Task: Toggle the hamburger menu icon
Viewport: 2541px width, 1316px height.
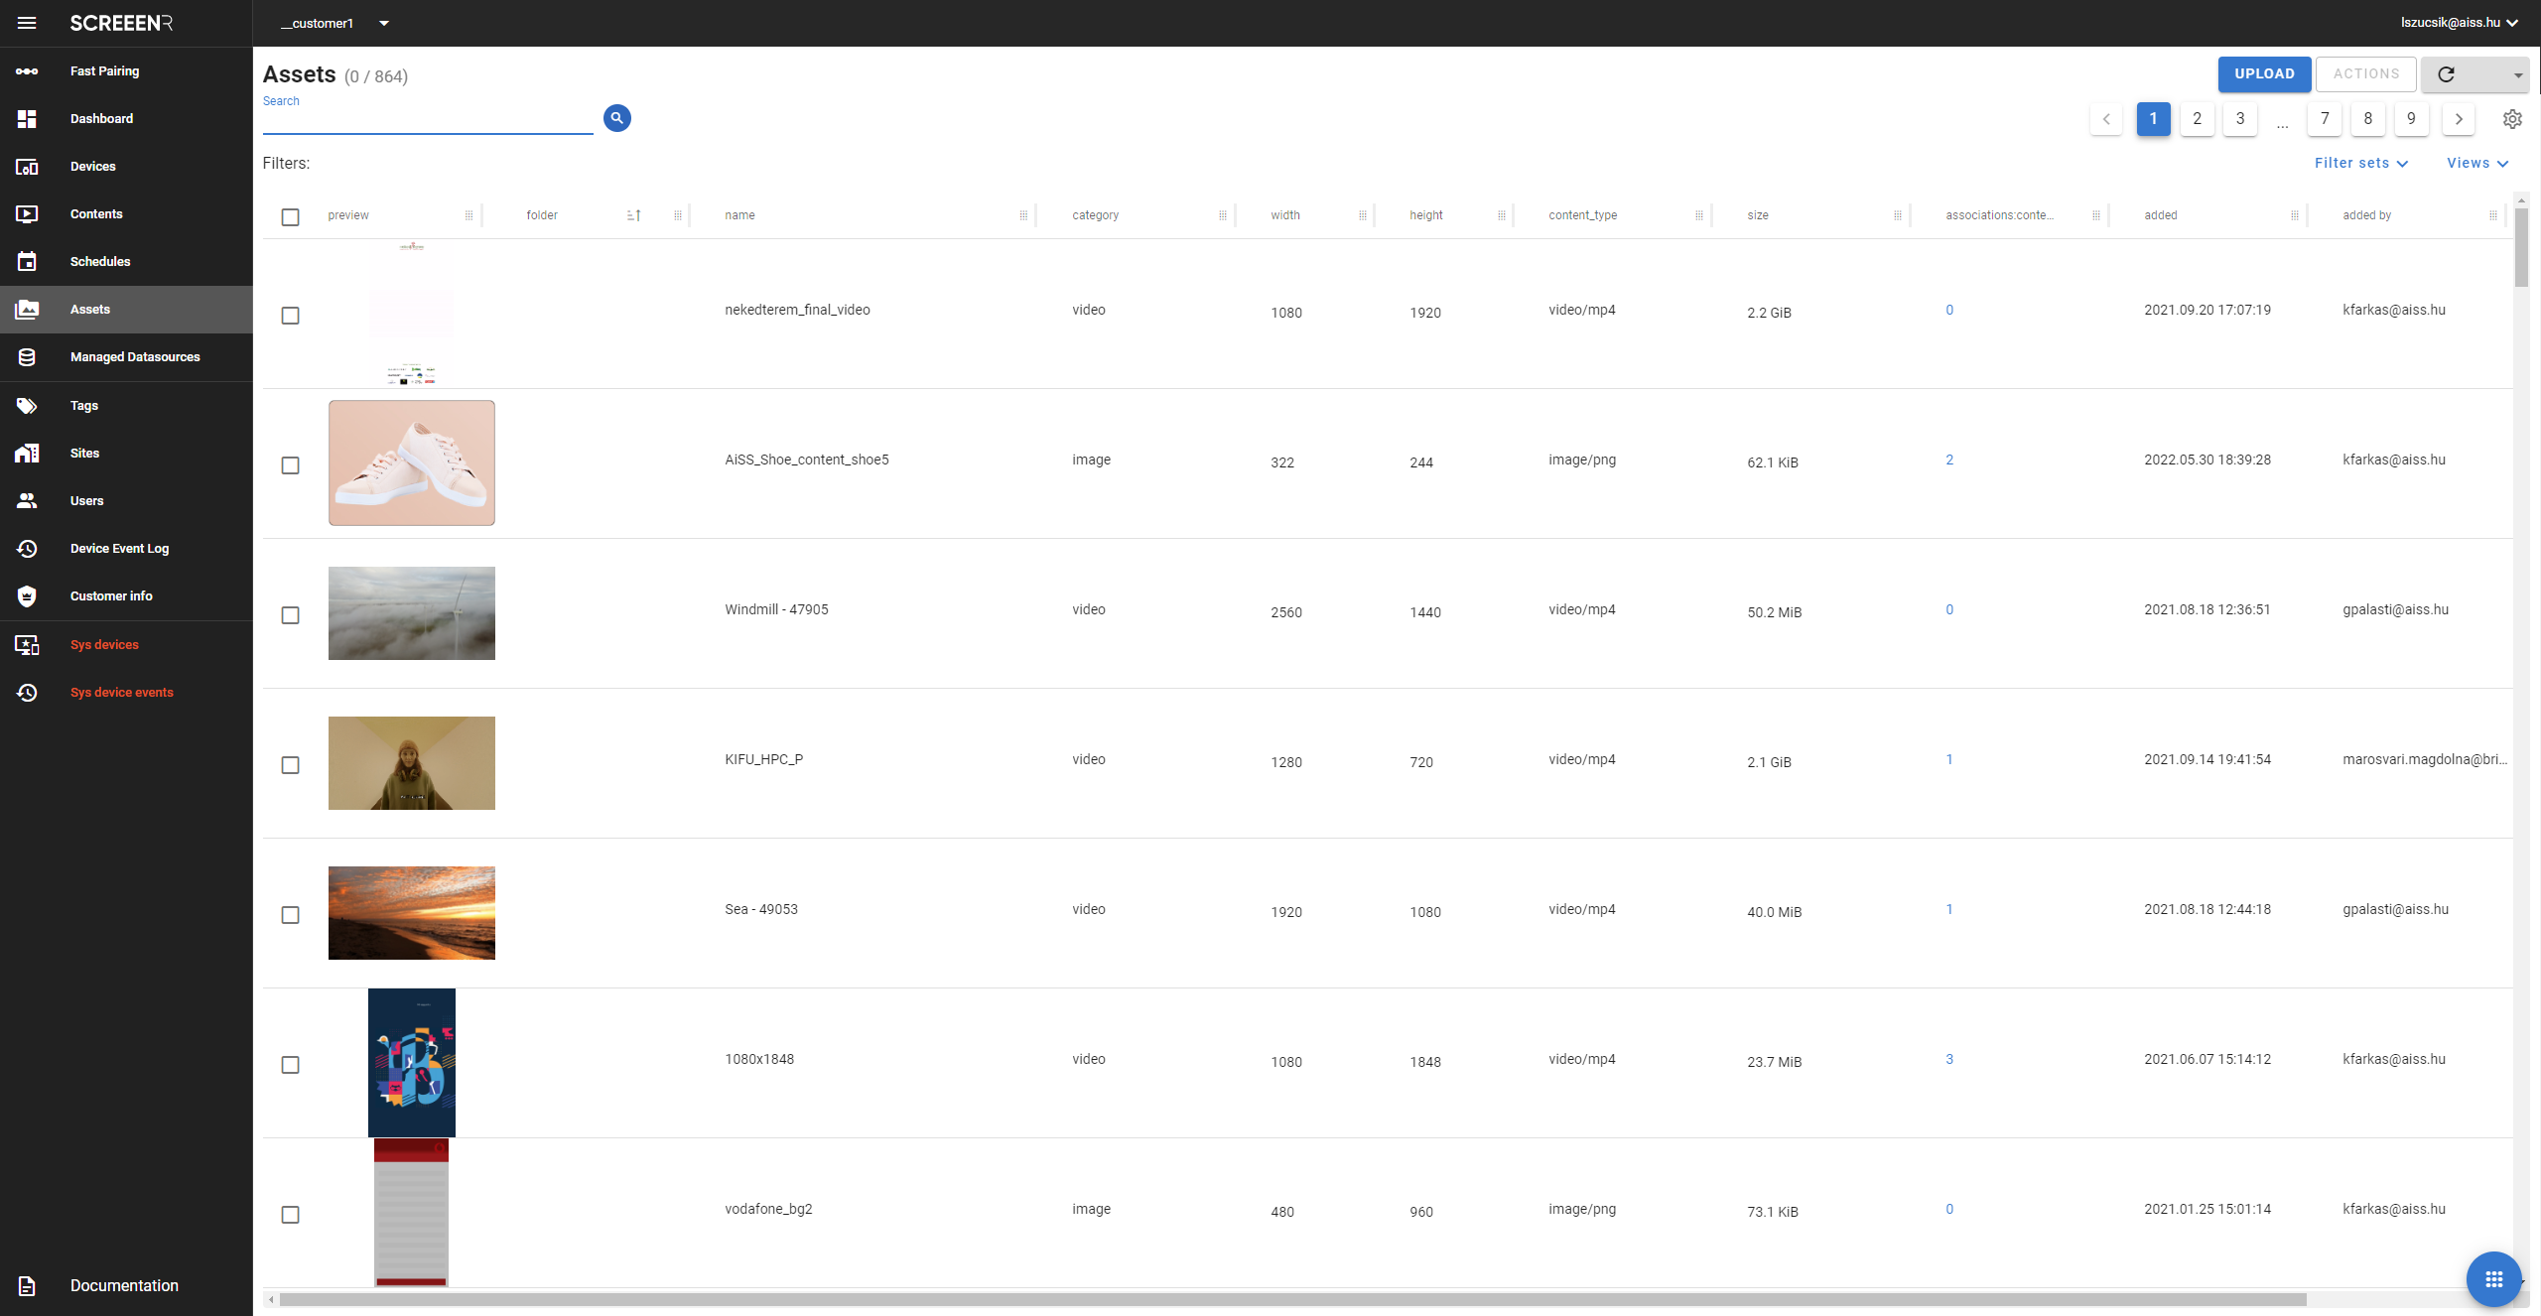Action: pos(27,23)
